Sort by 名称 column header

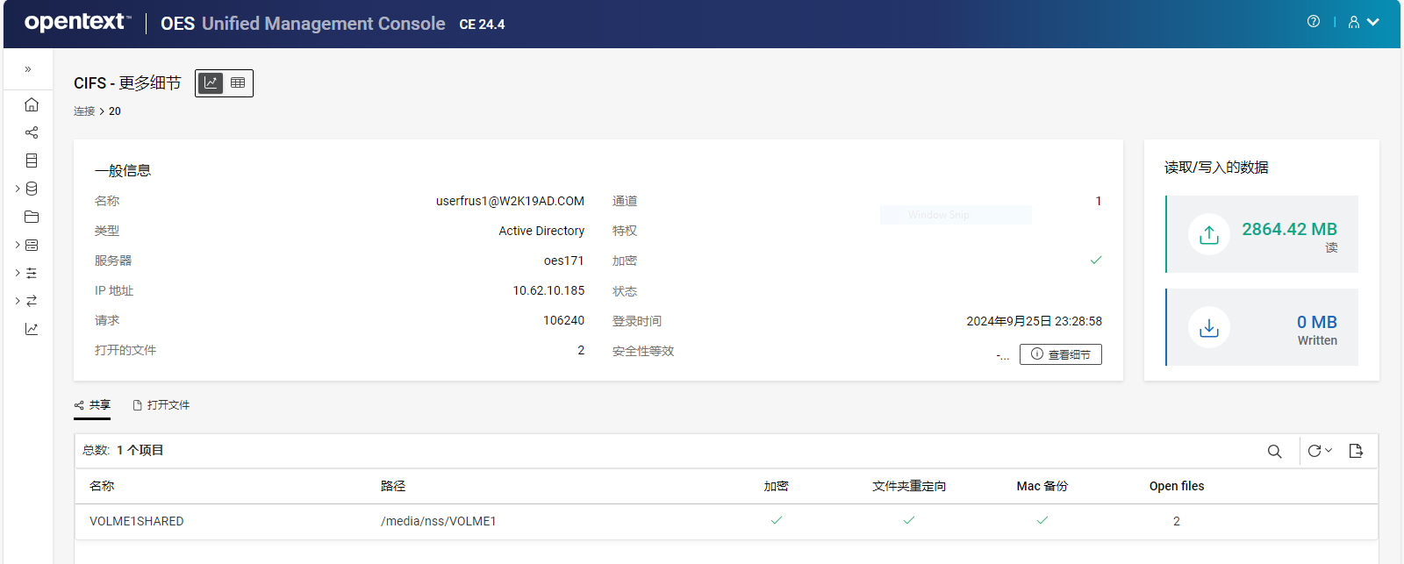[x=102, y=486]
